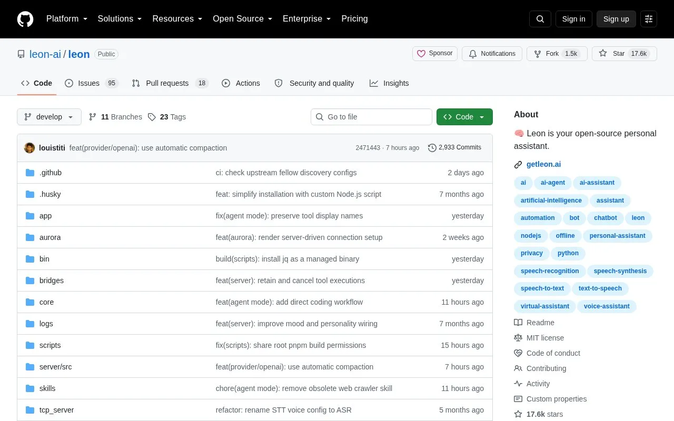Screen dimensions: 674x421
Task: Click the Custom properties icon
Action: tap(518, 399)
